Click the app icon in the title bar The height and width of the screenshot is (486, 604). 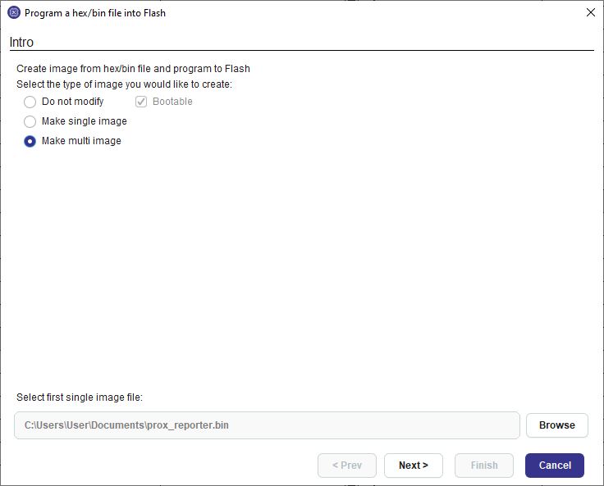tap(14, 13)
